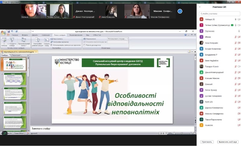241x146 pixels.
Task: Select the second slide thumbnail
Action: pos(15,79)
